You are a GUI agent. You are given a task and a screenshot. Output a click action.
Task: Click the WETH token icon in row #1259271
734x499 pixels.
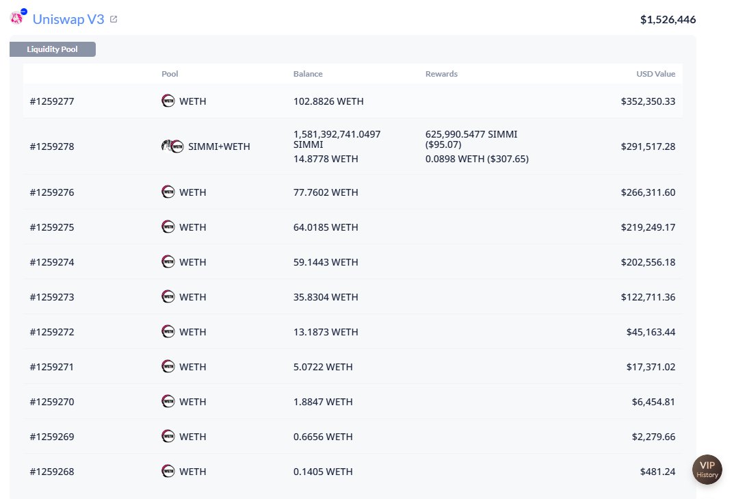168,366
